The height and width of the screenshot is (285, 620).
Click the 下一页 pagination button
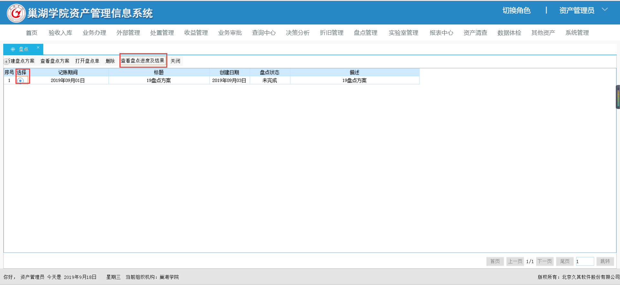point(545,261)
